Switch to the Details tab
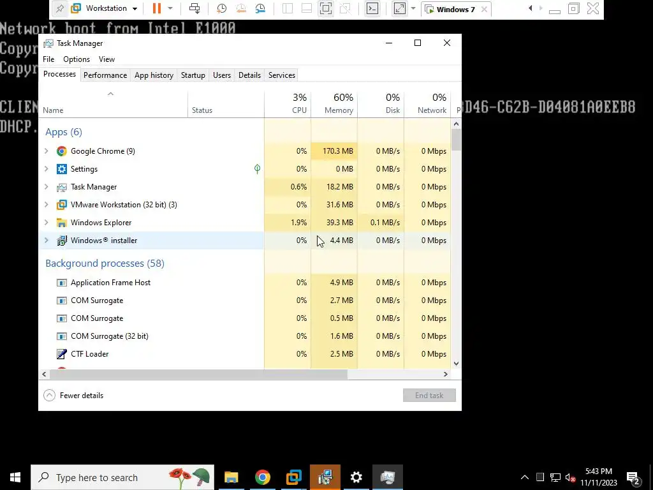Viewport: 653px width, 490px height. click(249, 75)
